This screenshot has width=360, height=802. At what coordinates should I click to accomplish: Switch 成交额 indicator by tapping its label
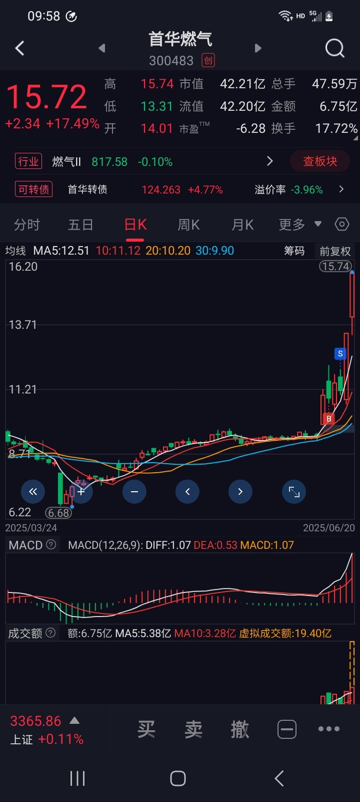click(25, 634)
